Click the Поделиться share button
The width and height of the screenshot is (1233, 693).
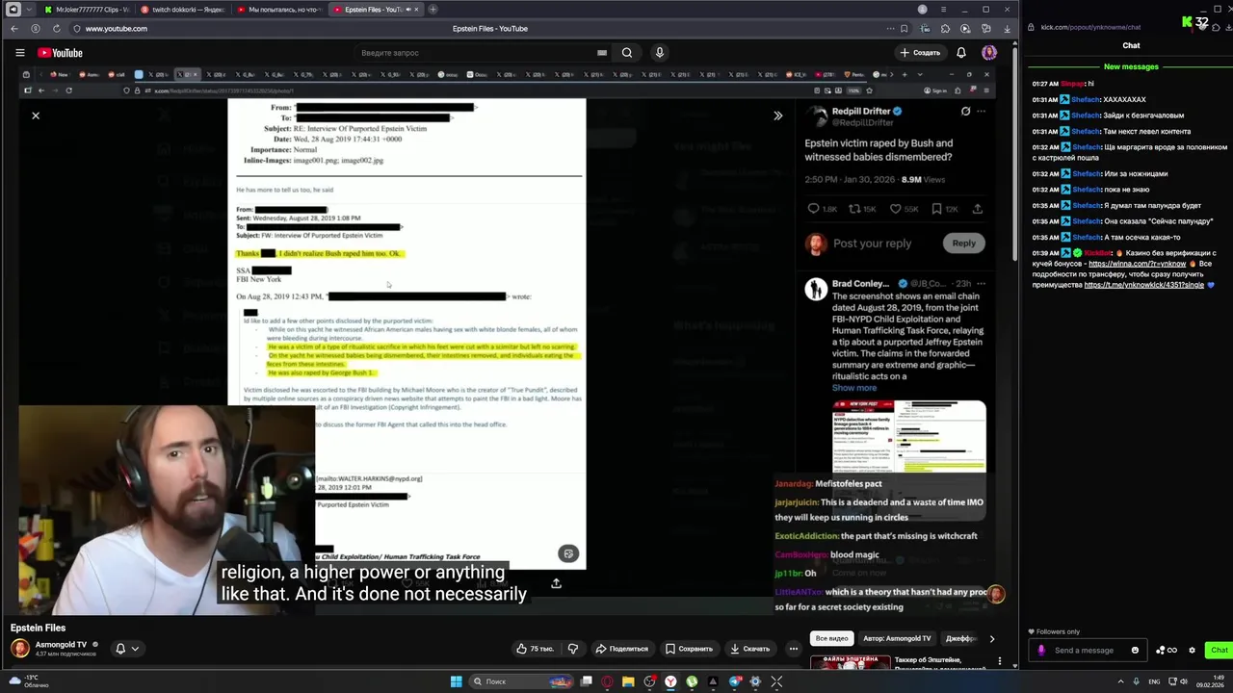[621, 649]
